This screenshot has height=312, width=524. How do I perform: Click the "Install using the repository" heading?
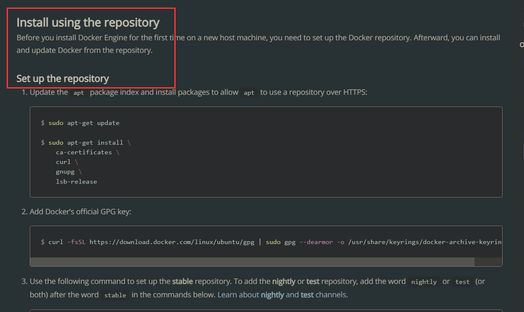88,22
